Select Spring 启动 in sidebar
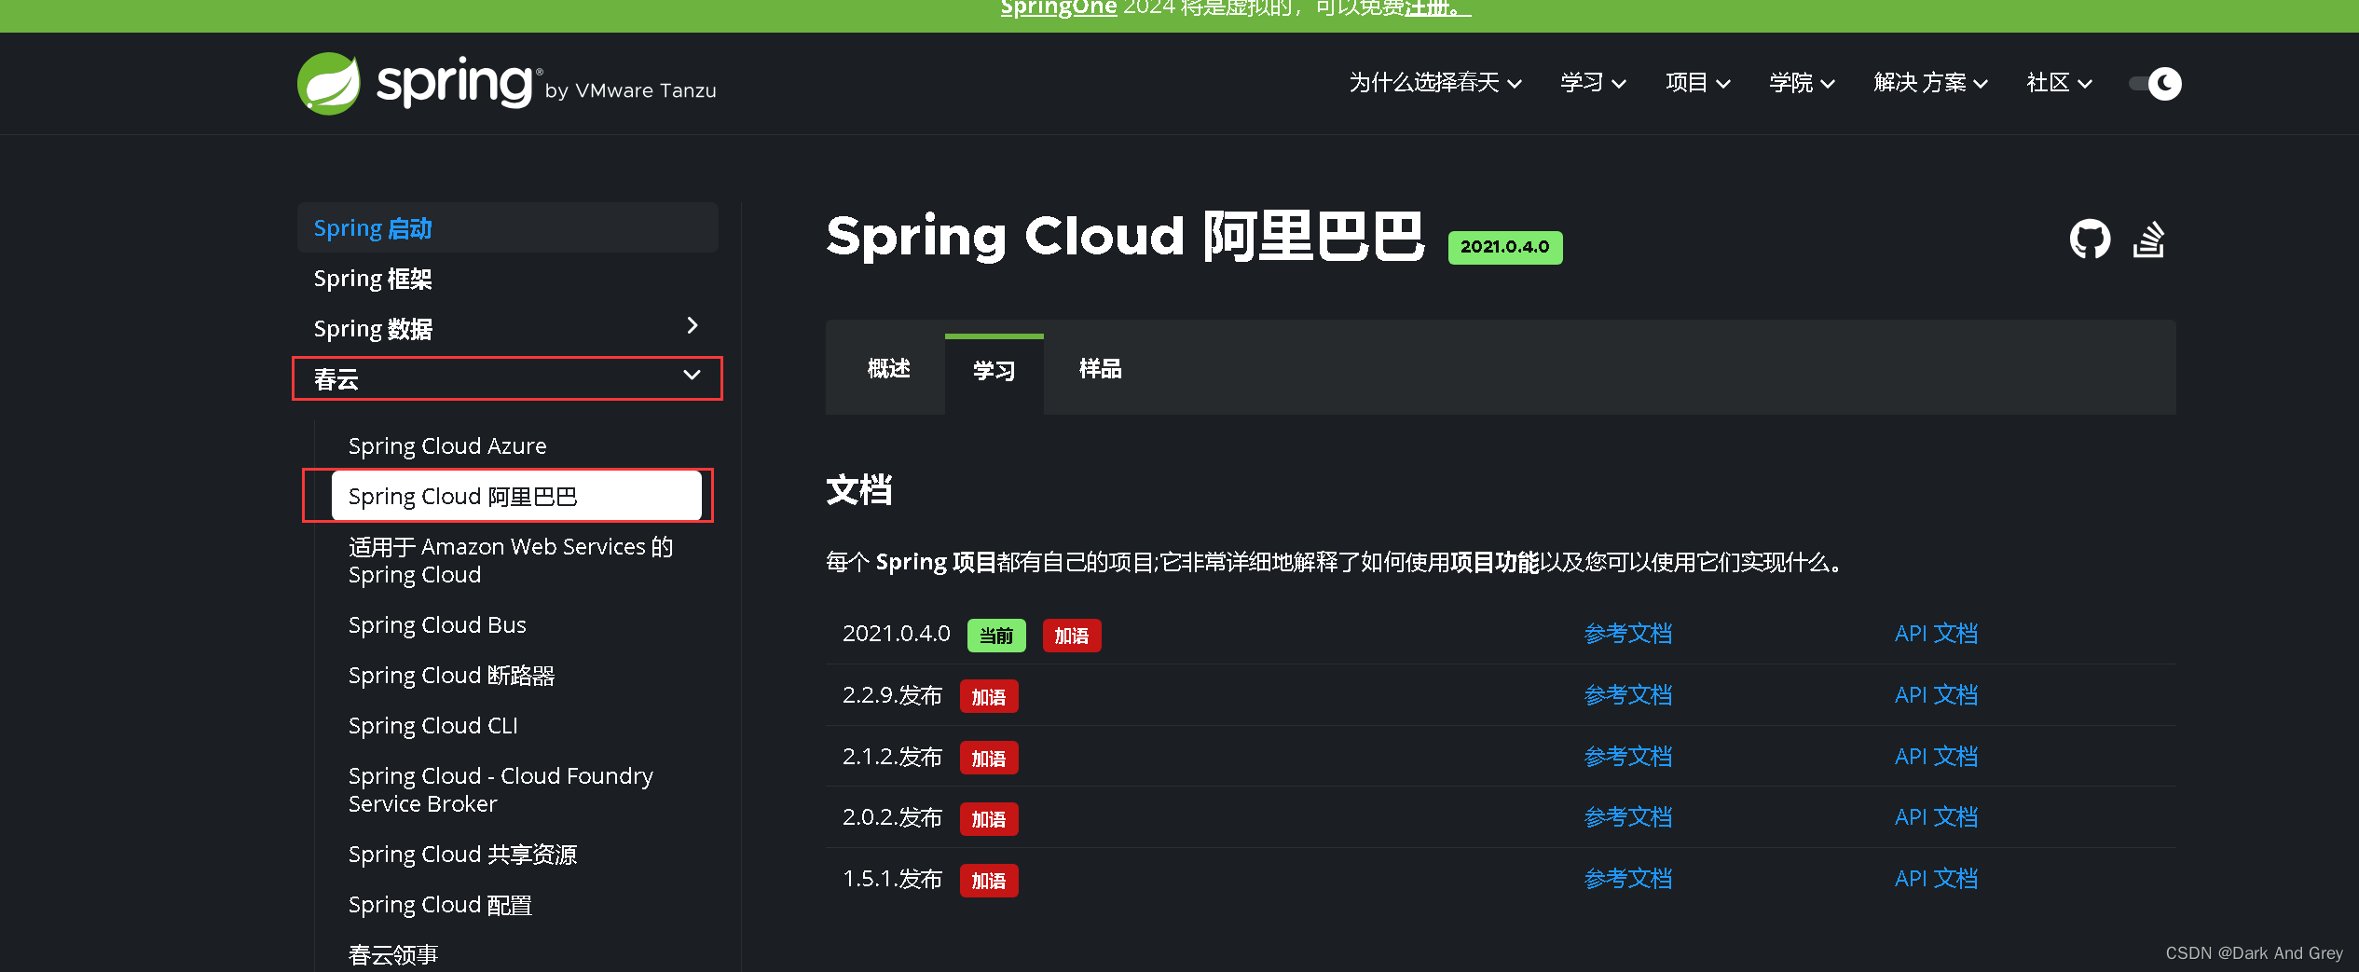The image size is (2359, 972). (x=508, y=228)
